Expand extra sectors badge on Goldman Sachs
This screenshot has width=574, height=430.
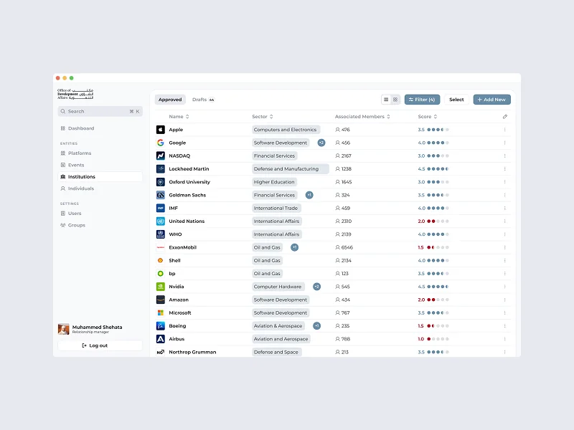coord(309,195)
